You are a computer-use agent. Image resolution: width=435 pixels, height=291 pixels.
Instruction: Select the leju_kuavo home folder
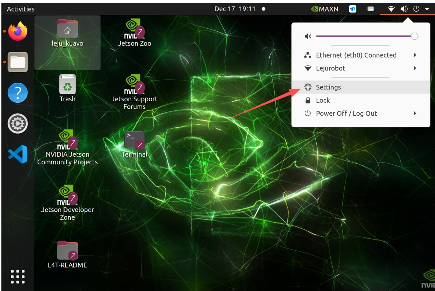[x=67, y=32]
